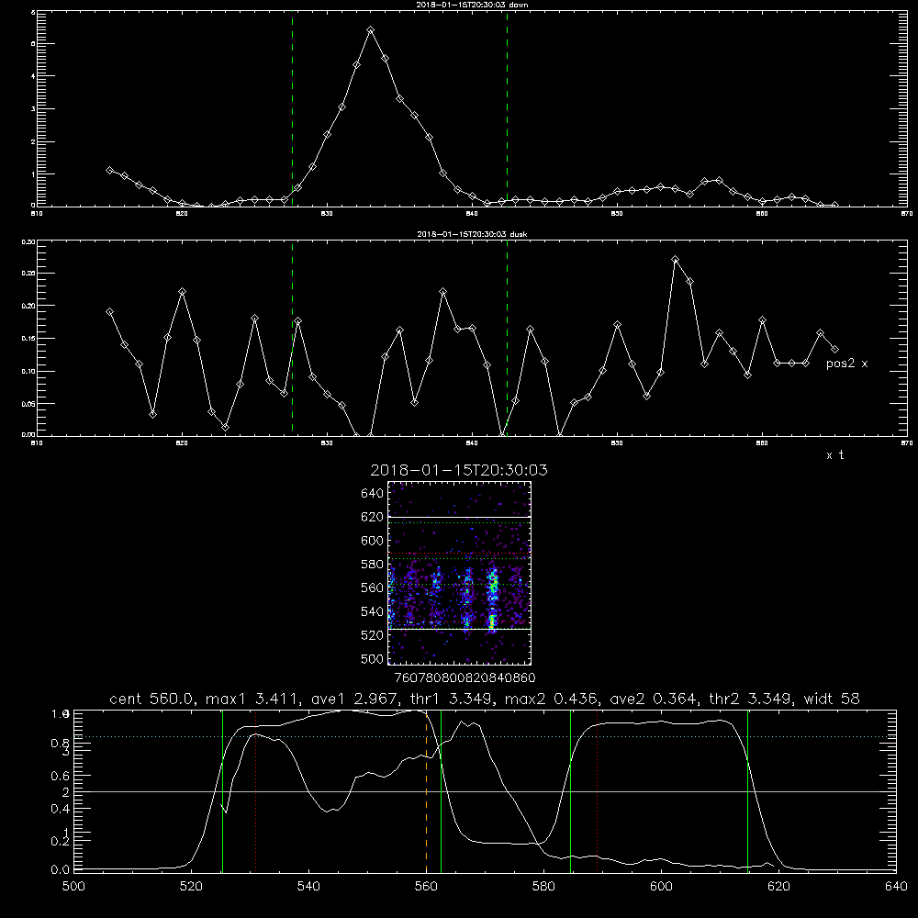Screen dimensions: 918x918
Task: Select left green dashed line in dawn plot
Action: pos(292,109)
